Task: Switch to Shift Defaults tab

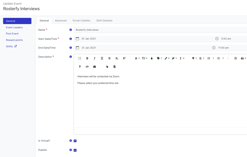Action: (x=104, y=20)
